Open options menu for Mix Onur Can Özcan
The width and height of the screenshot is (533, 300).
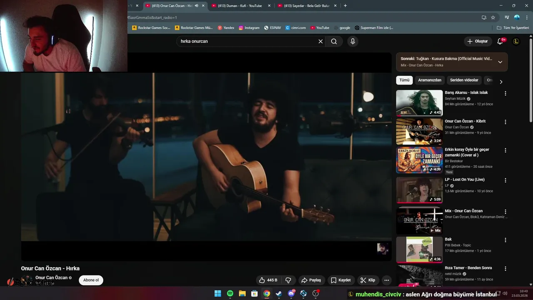click(506, 212)
